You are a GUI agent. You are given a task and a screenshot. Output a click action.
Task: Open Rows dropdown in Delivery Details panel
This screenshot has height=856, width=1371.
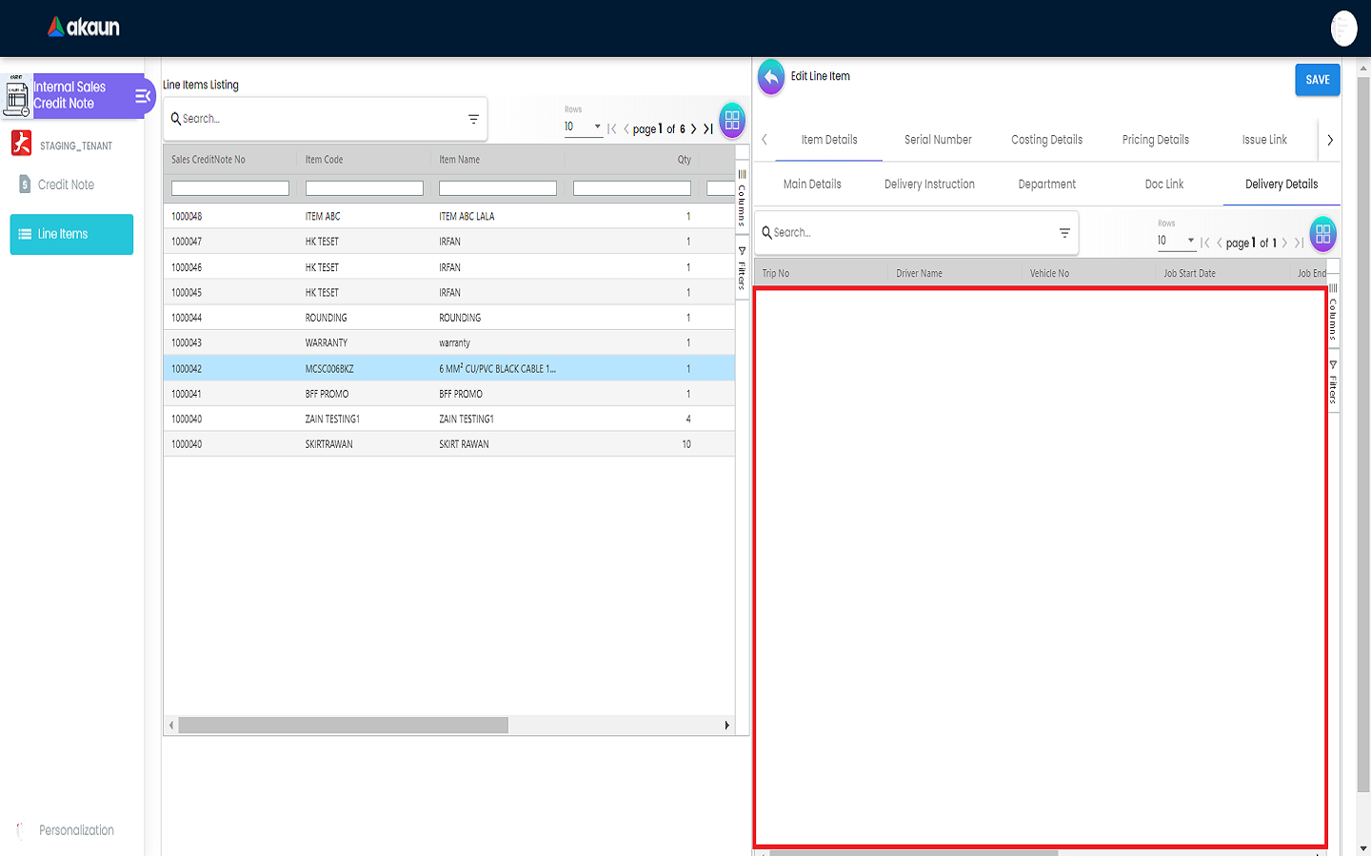point(1176,241)
